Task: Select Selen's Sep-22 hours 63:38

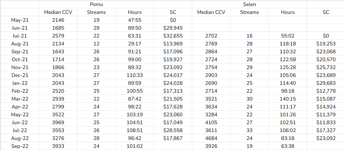Action: coord(288,146)
